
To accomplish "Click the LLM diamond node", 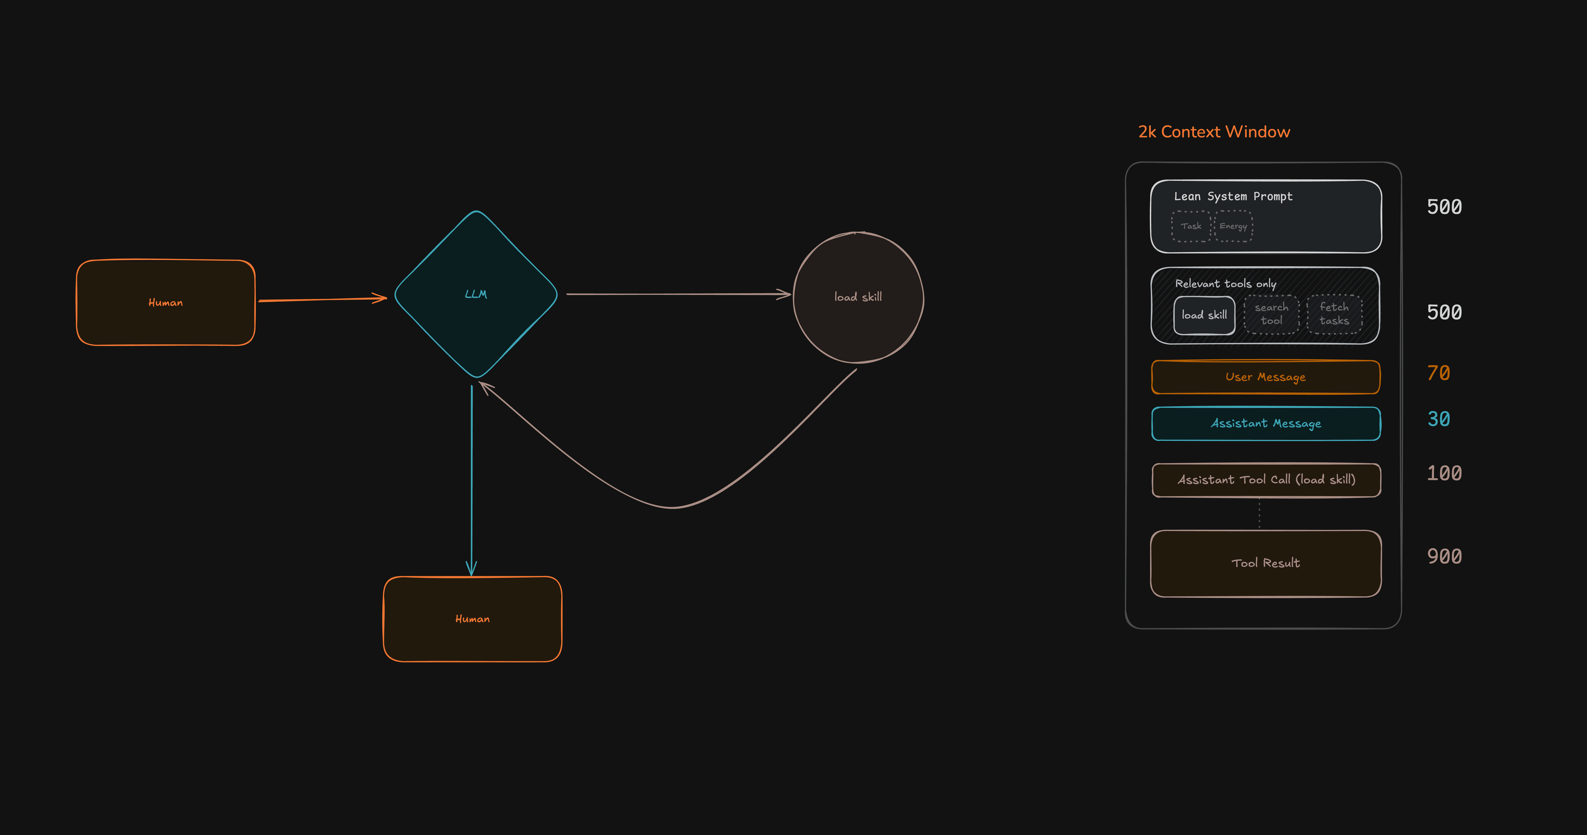I will [476, 294].
